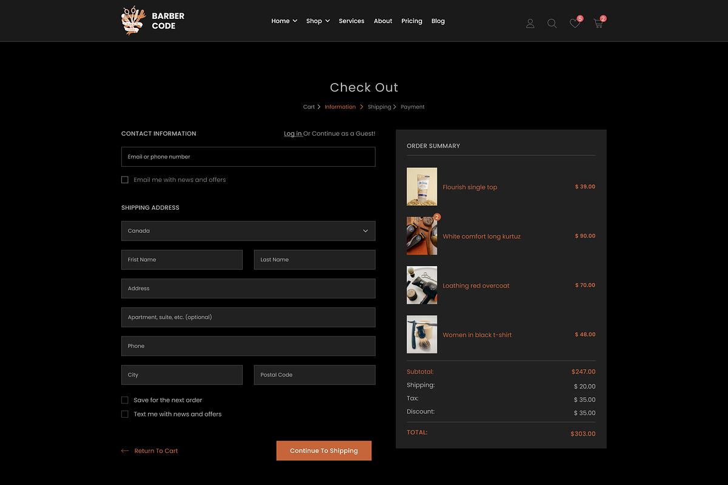Click the left arrow beside Return To Cart
The image size is (728, 485).
[125, 450]
